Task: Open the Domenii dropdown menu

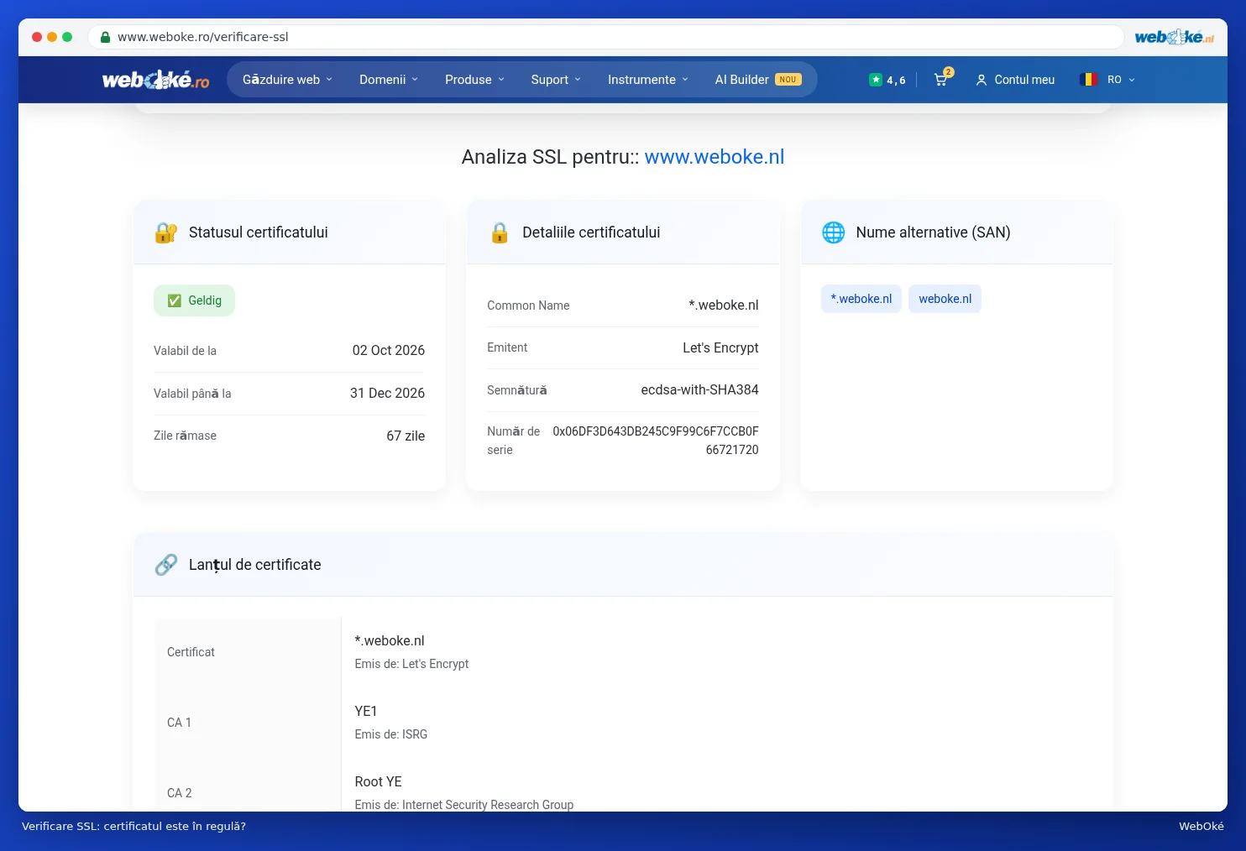Action: point(389,80)
